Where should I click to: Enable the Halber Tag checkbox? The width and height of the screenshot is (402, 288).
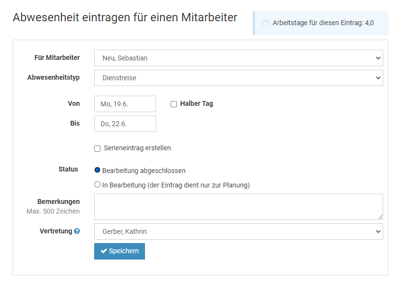click(x=173, y=104)
